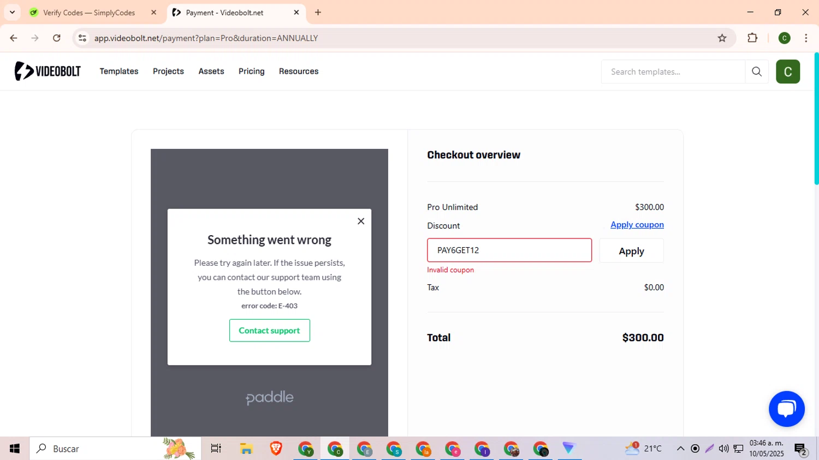Click the Videobolt logo
This screenshot has height=460, width=819.
(48, 71)
